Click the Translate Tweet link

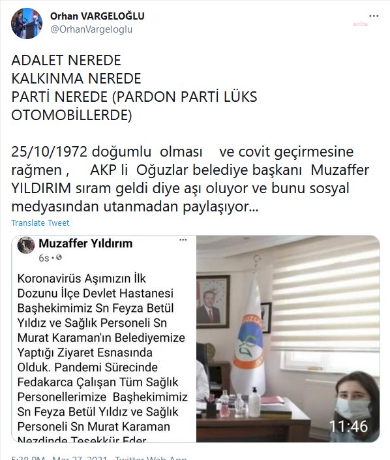40,223
